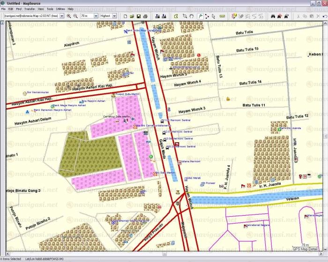Select the Waypoint flag tool

[x=200, y=16]
